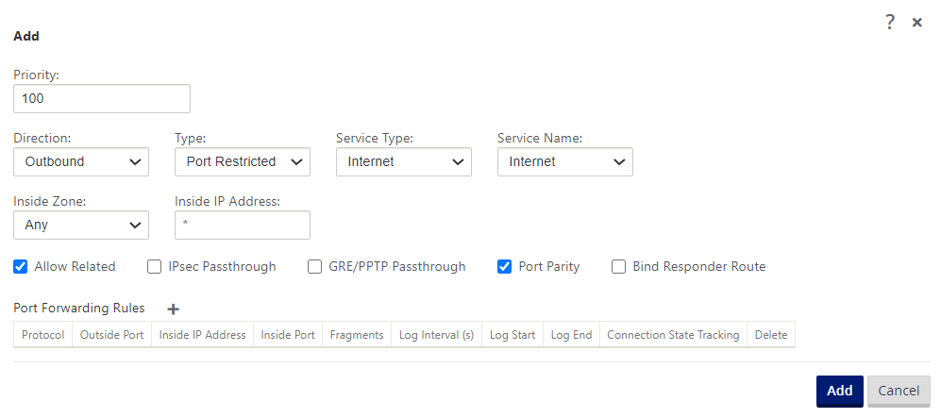Close the Add dialog with X icon
Image resolution: width=941 pixels, height=418 pixels.
[x=917, y=23]
